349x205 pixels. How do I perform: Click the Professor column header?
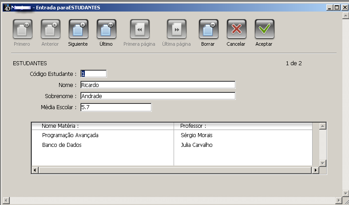[193, 126]
